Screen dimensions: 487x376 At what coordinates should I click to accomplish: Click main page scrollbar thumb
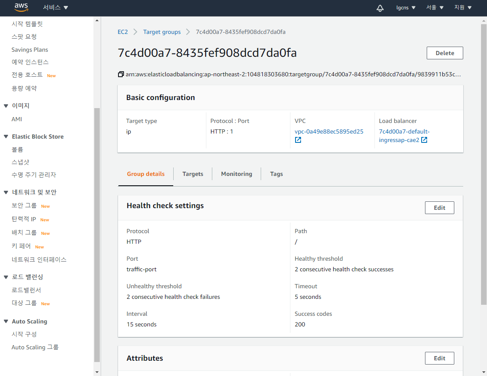(484, 164)
